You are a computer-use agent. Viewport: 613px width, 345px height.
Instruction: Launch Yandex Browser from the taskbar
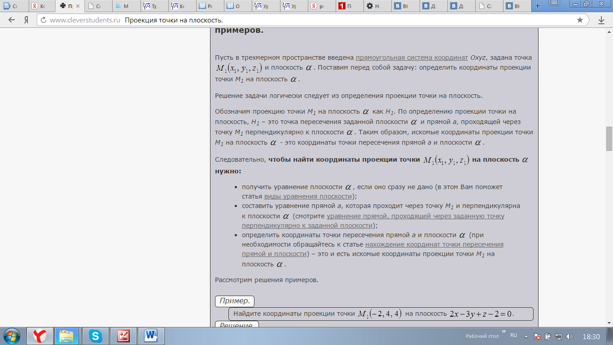tap(40, 336)
